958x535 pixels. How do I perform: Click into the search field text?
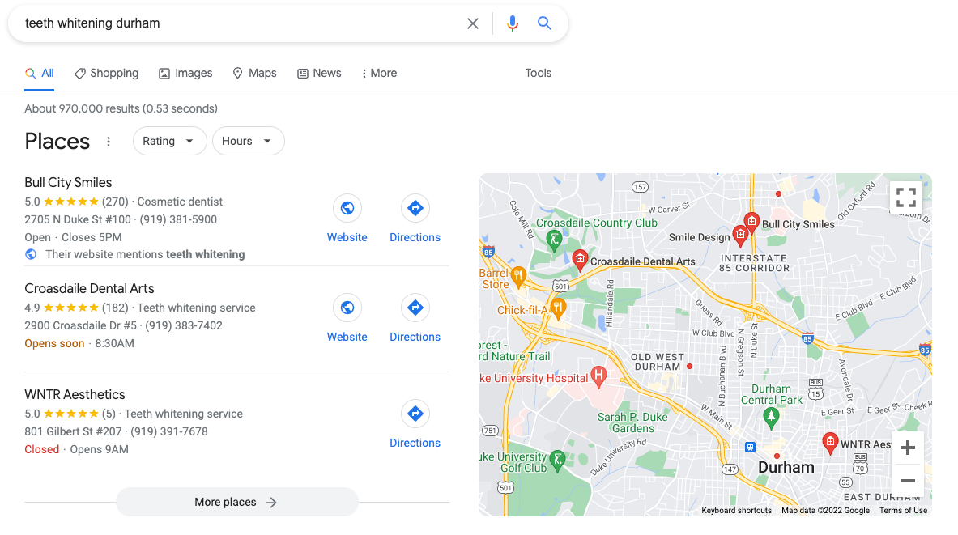[92, 23]
